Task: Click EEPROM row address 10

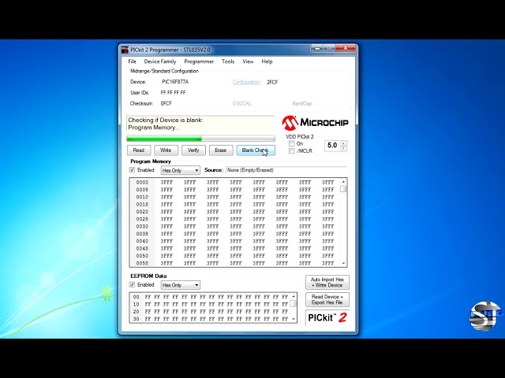Action: click(x=137, y=305)
